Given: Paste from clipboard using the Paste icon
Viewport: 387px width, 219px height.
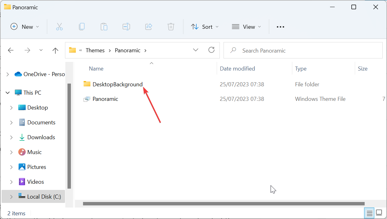Looking at the screenshot, I should [104, 27].
